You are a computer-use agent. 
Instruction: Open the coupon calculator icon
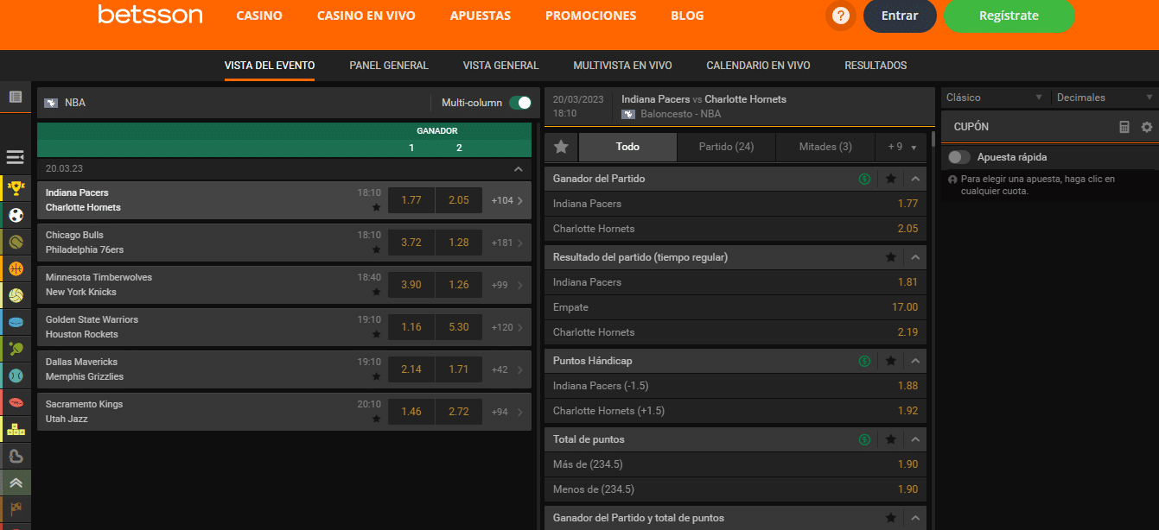tap(1124, 127)
